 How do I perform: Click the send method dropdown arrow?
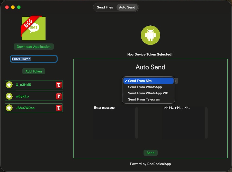pos(176,81)
